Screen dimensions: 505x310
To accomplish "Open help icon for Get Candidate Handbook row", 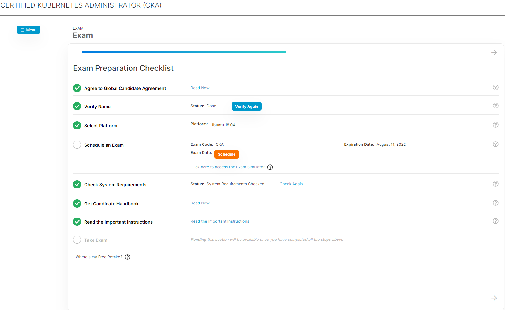I will [495, 203].
